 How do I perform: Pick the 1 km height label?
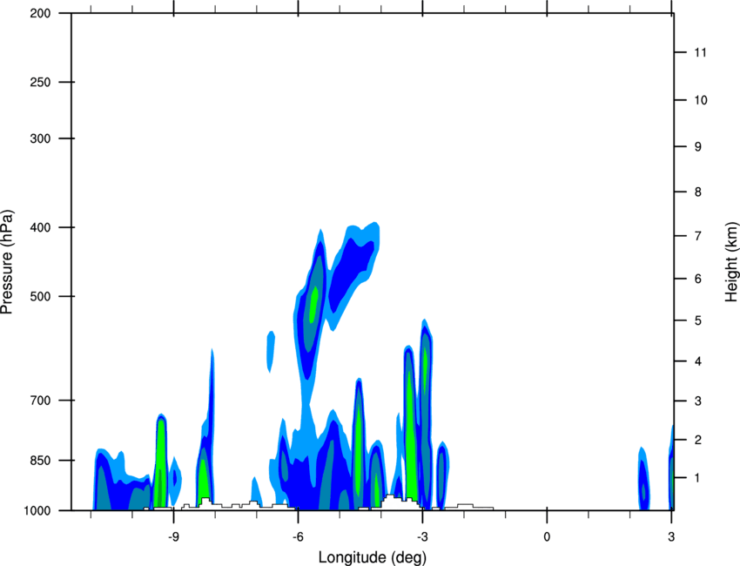click(697, 478)
